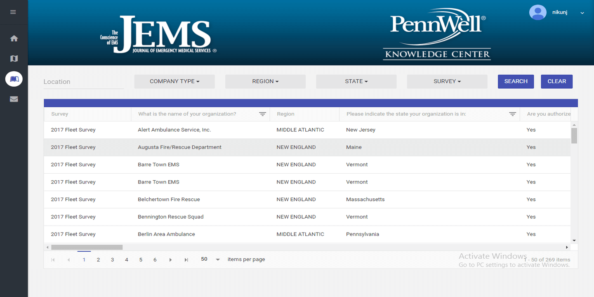Open the COMPANY TYPE dropdown
This screenshot has width=594, height=297.
(174, 81)
